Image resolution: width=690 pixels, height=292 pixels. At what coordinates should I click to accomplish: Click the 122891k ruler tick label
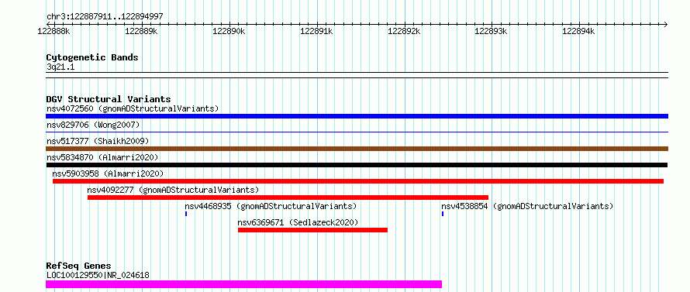(x=316, y=31)
